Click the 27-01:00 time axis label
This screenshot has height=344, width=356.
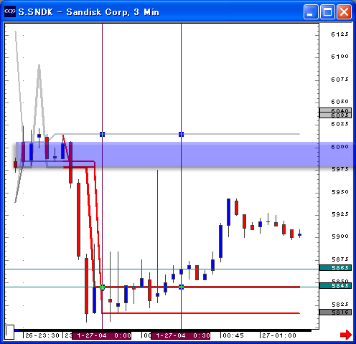tap(279, 335)
